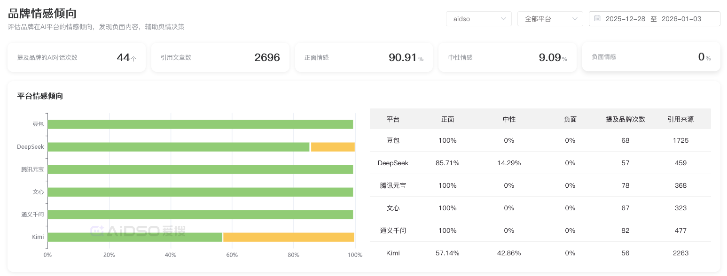Expand the 全部平台 platform dropdown
Viewport: 727px width, 276px height.
click(550, 19)
